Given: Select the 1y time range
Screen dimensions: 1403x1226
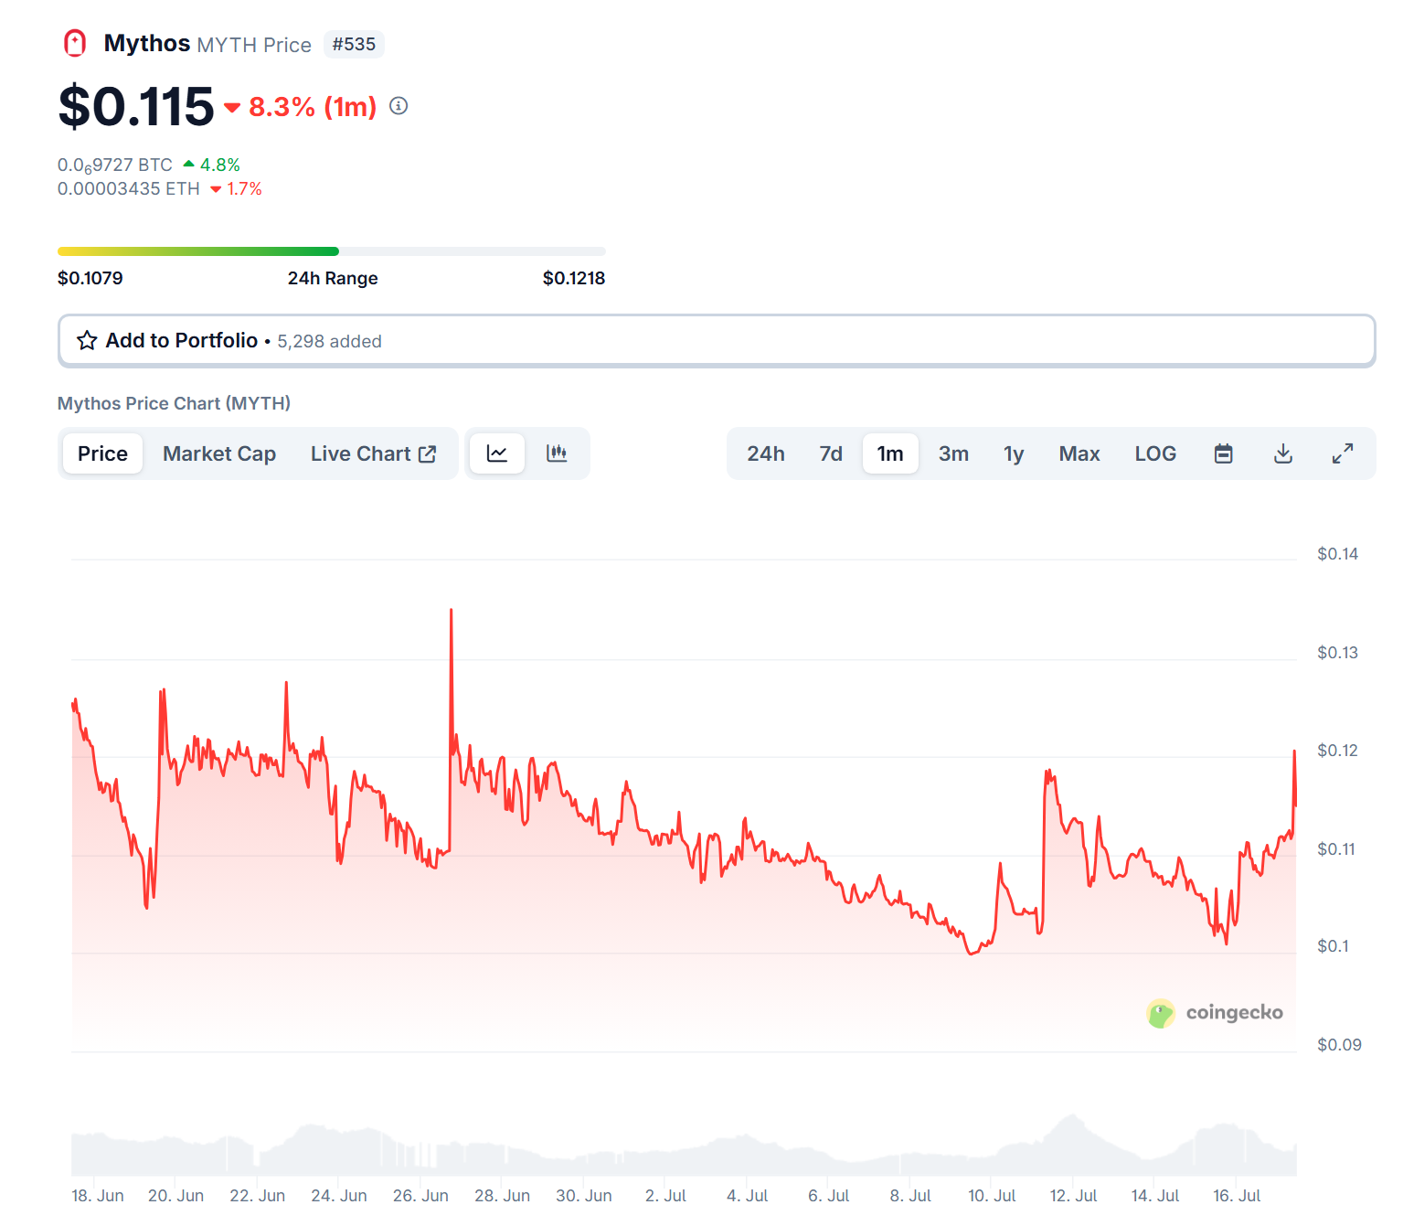Looking at the screenshot, I should tap(1014, 453).
